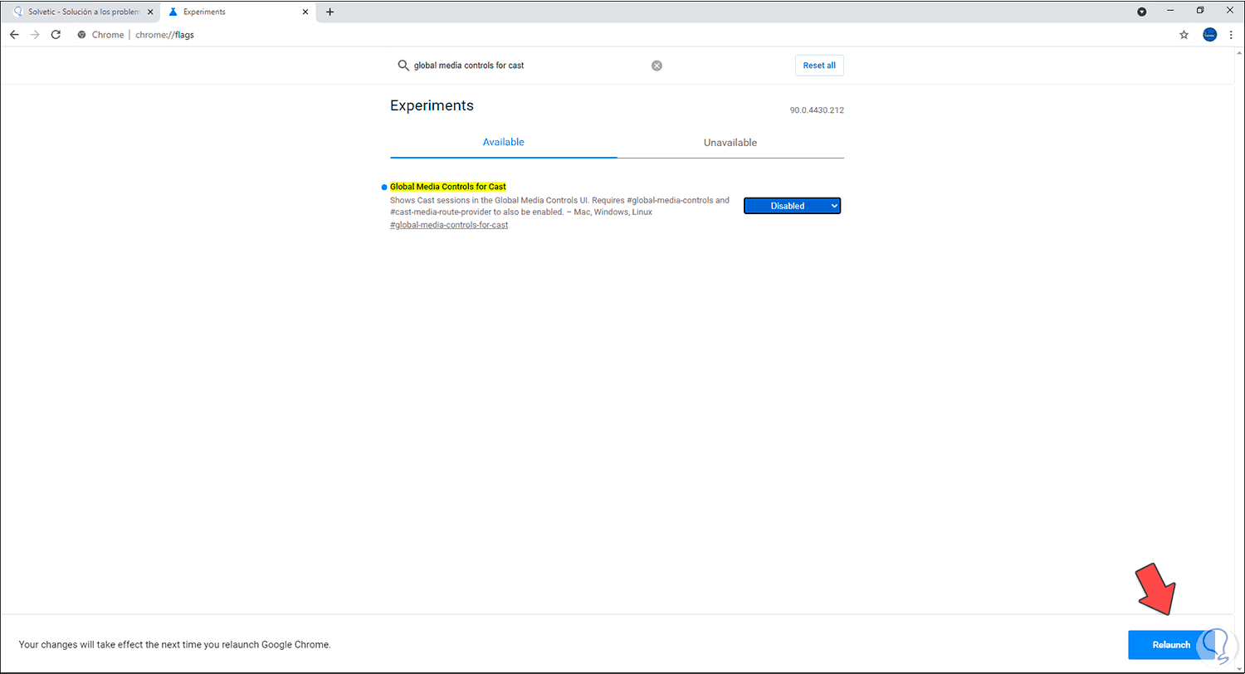Open a new browser tab
The width and height of the screenshot is (1245, 674).
tap(330, 12)
